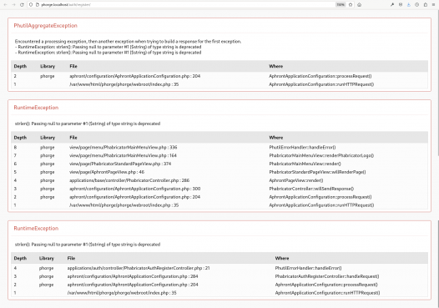Viewport: 439px width, 308px height.
Task: Open the extensions icon
Action: [x=426, y=5]
